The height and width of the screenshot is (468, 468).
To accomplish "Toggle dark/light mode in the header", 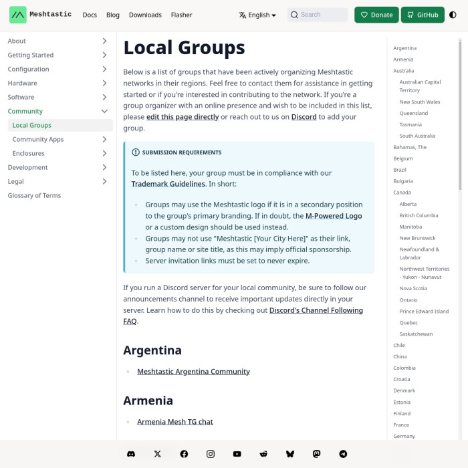I will point(453,15).
